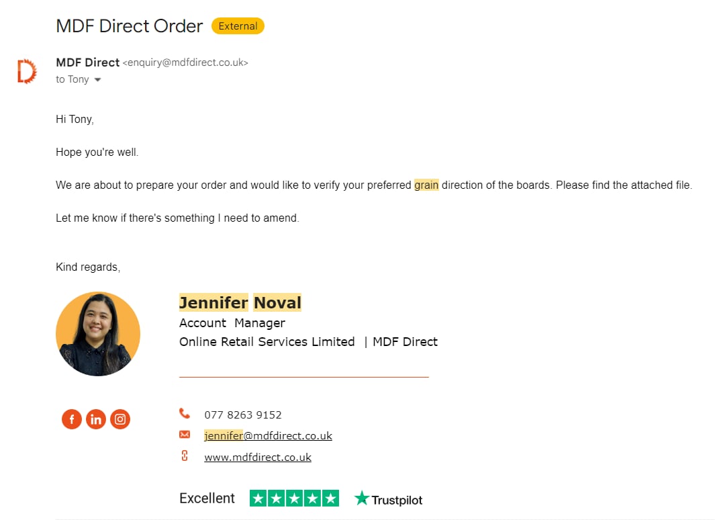Open the Instagram social icon
This screenshot has width=715, height=520.
pyautogui.click(x=120, y=420)
